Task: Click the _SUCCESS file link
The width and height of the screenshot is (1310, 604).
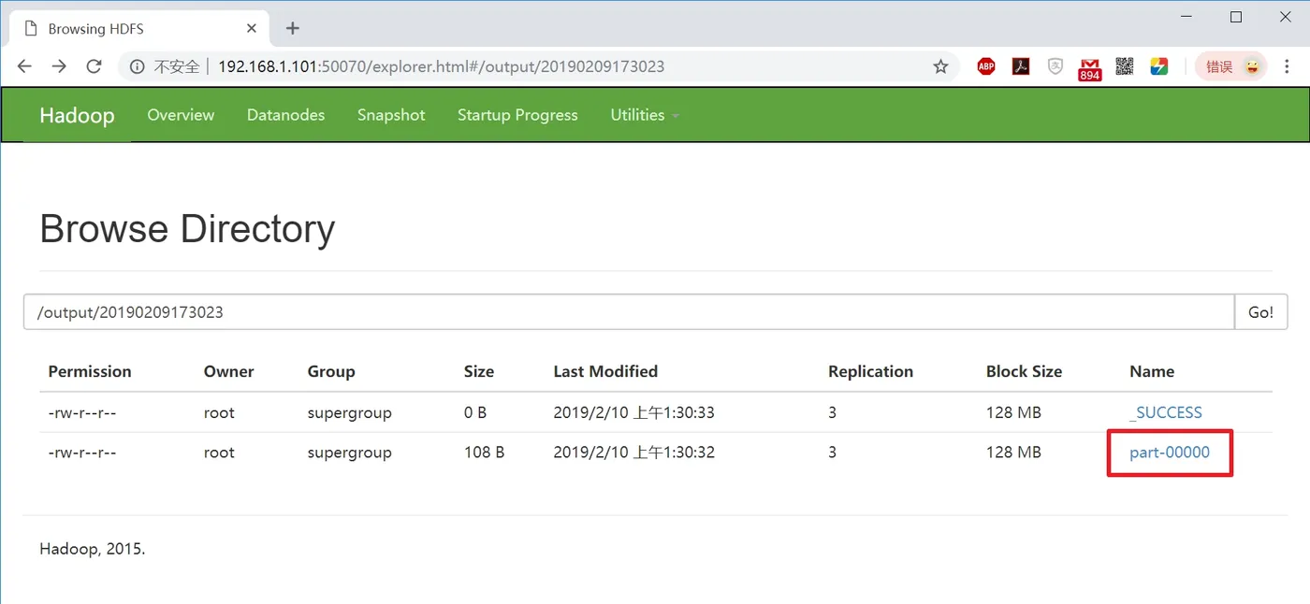Action: point(1166,412)
